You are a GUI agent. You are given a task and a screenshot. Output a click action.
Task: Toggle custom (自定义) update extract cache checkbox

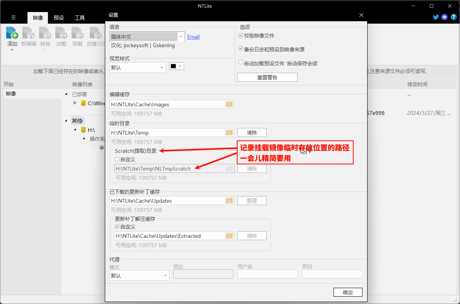click(117, 227)
